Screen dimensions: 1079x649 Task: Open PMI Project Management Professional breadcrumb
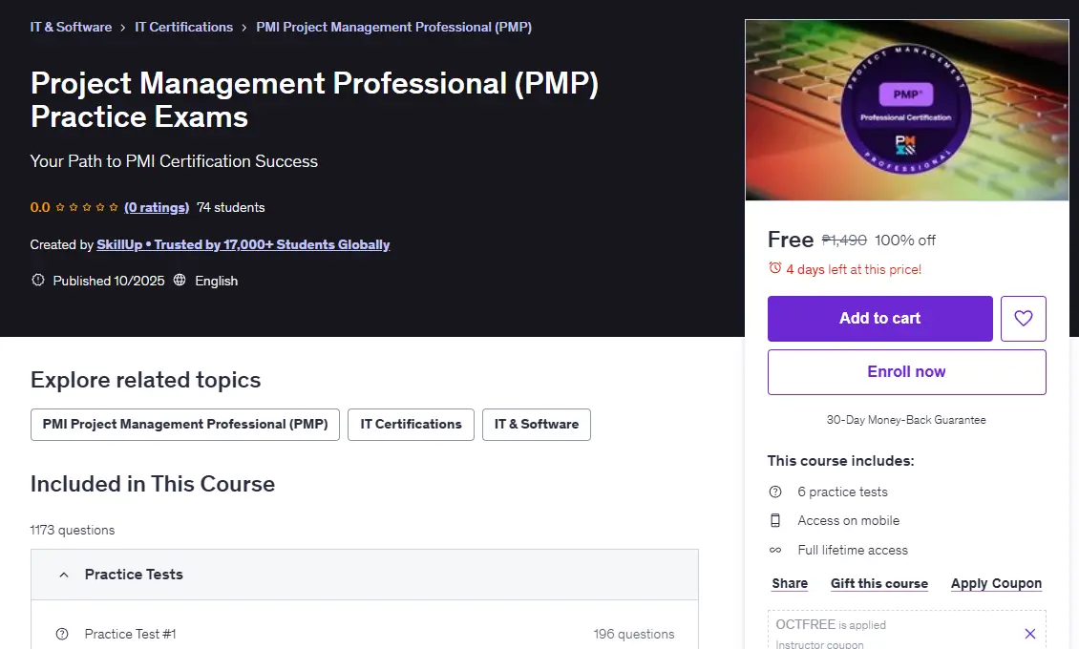coord(393,27)
